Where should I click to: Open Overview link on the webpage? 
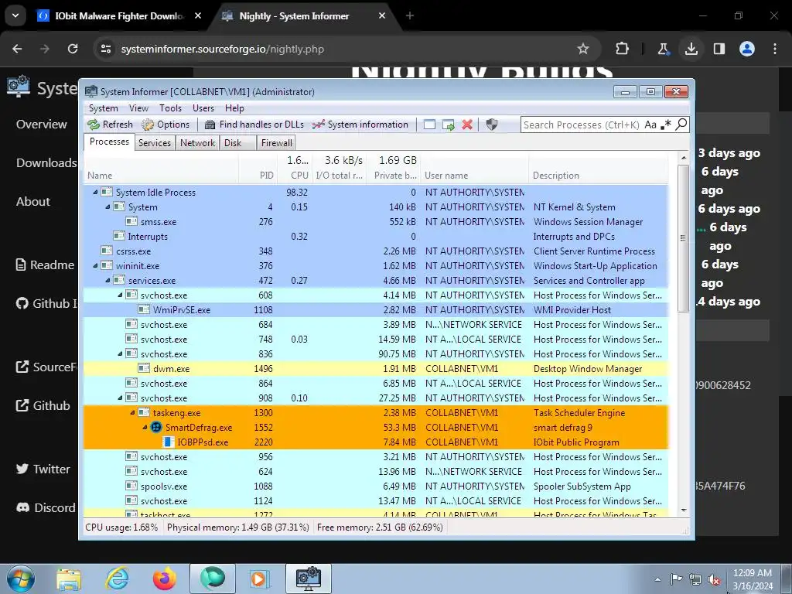click(x=42, y=125)
